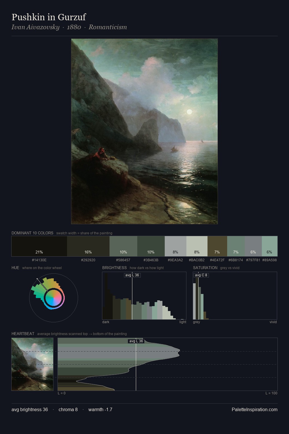Click the 'HEARTBEAT' section heading
This screenshot has height=434, width=289.
[23, 334]
